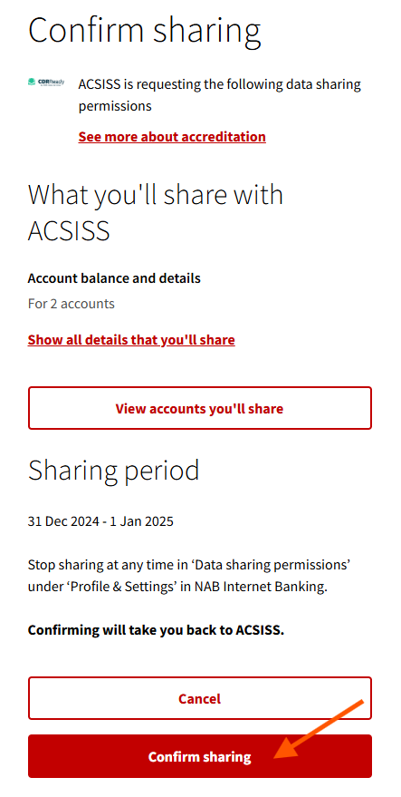Click the orange arrow annotation
The height and width of the screenshot is (797, 401).
pyautogui.click(x=320, y=729)
